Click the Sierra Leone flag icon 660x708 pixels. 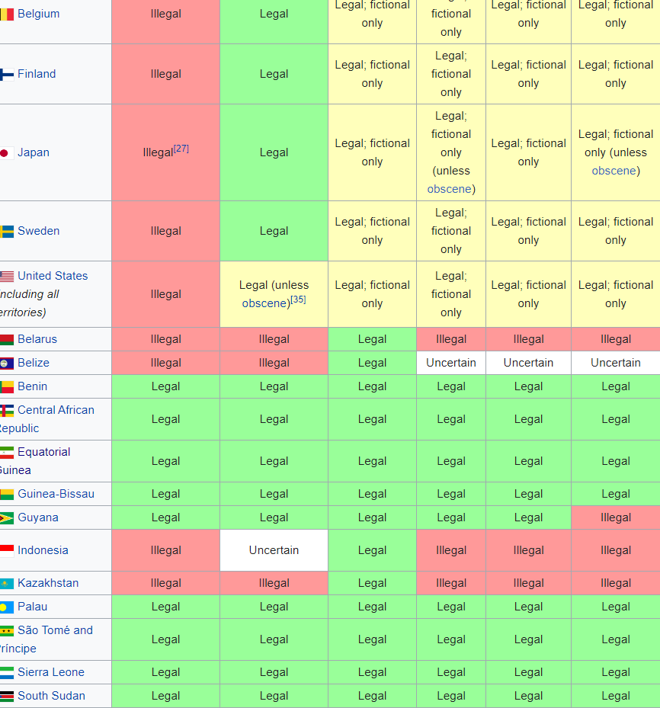7,673
